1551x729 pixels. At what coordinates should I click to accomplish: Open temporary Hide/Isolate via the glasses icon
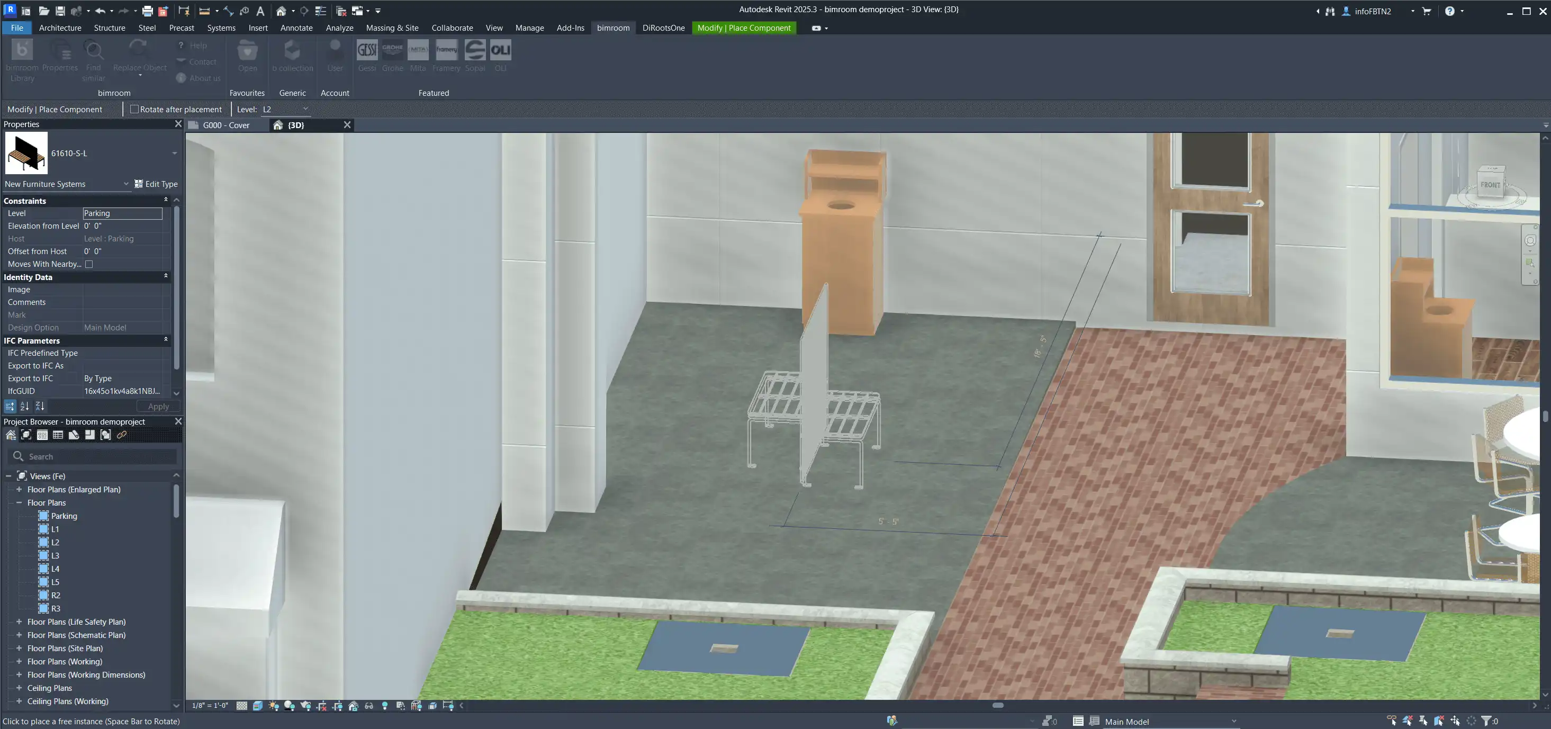369,706
